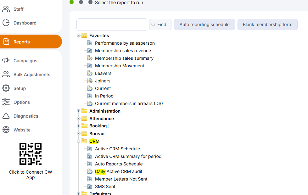Expand the Administration tree node
Viewport: 308px width, 195px height.
click(x=78, y=111)
